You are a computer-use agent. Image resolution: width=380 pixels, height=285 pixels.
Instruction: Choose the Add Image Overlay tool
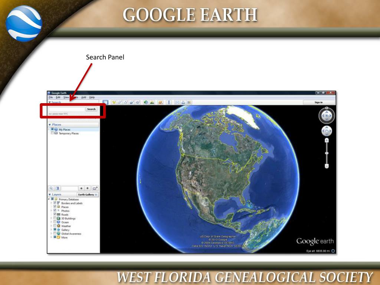[x=132, y=102]
